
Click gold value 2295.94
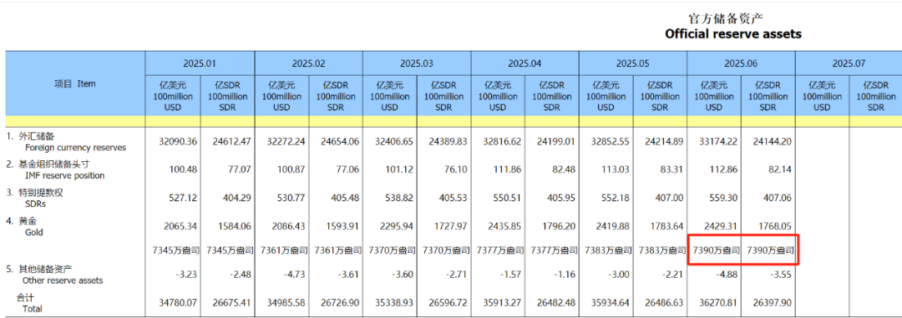click(396, 226)
